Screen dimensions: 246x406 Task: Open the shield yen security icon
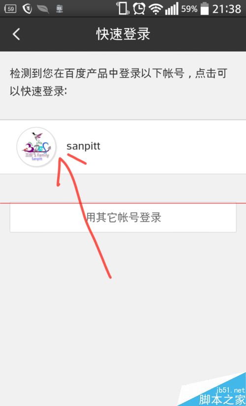[x=27, y=9]
